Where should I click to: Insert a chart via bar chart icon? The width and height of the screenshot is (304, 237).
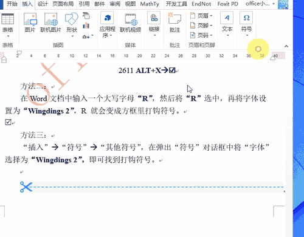click(x=86, y=26)
